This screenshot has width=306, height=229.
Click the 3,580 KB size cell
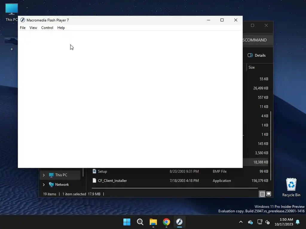(x=261, y=153)
